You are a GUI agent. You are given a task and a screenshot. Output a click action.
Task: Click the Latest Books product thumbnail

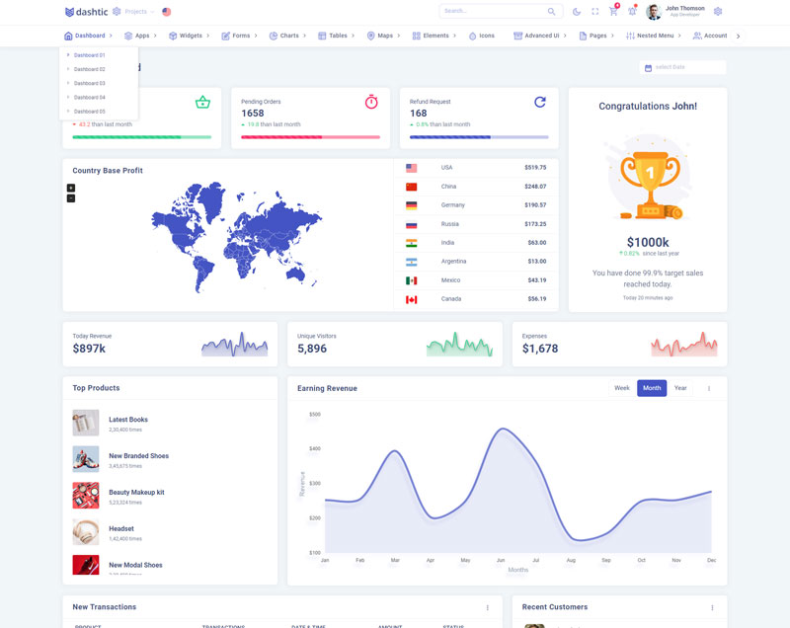pyautogui.click(x=86, y=423)
